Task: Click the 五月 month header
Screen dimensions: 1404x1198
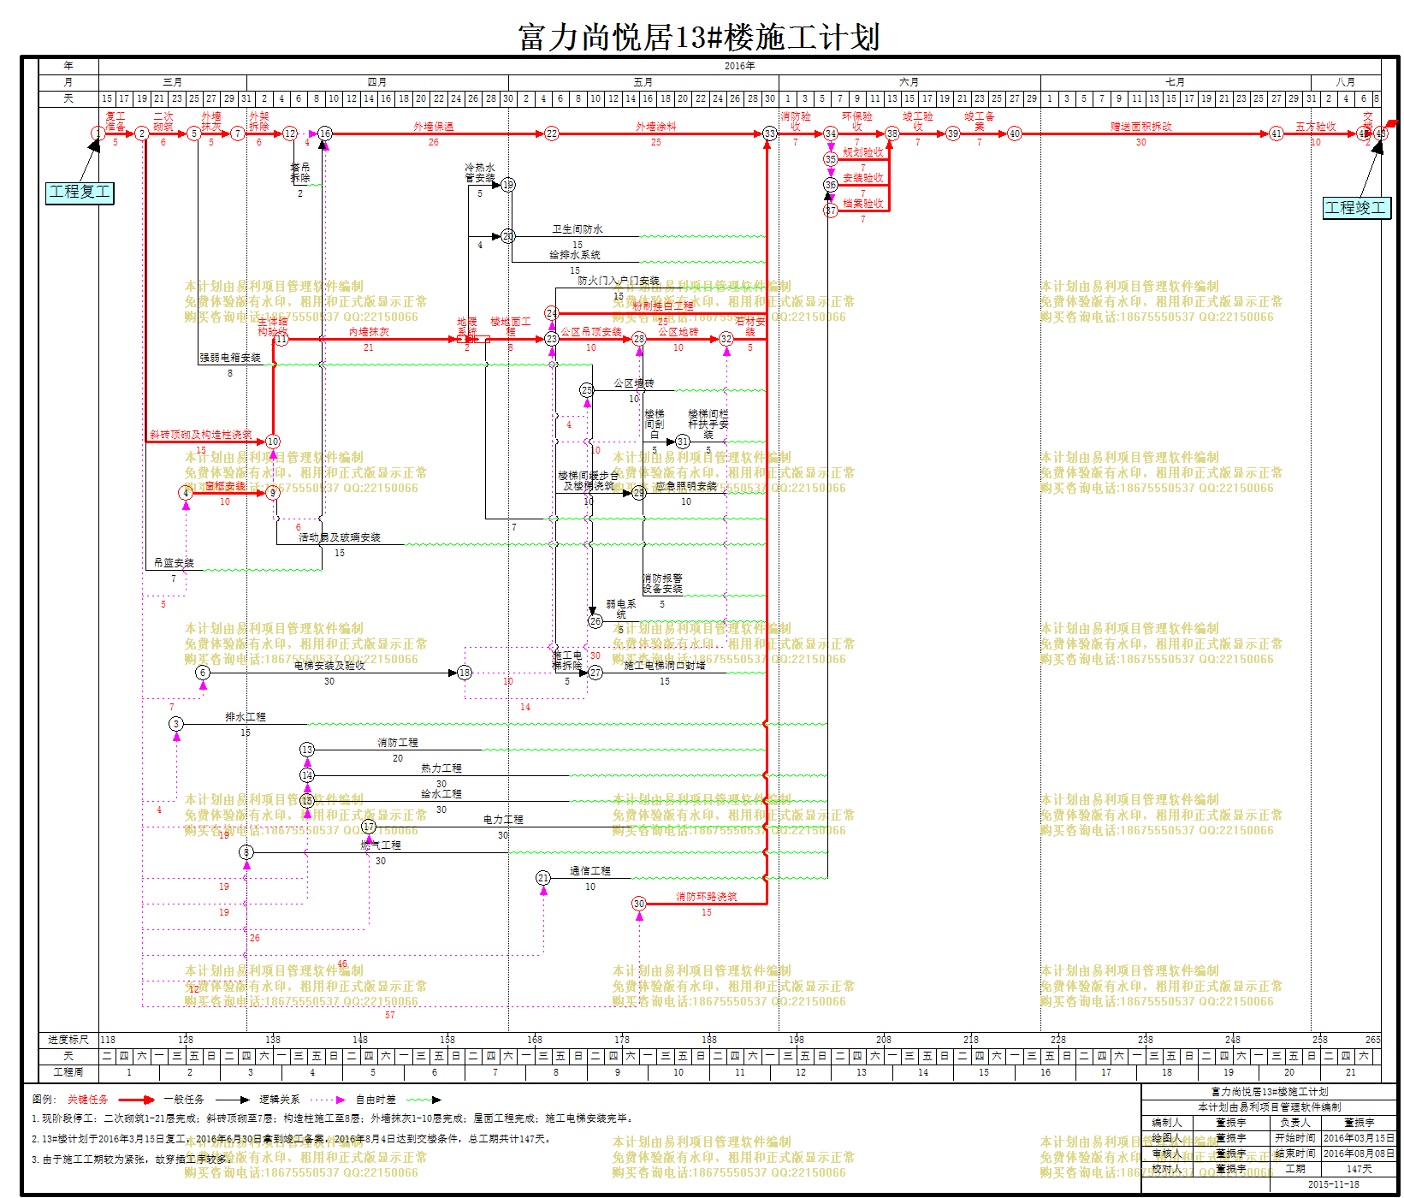Action: pos(643,82)
